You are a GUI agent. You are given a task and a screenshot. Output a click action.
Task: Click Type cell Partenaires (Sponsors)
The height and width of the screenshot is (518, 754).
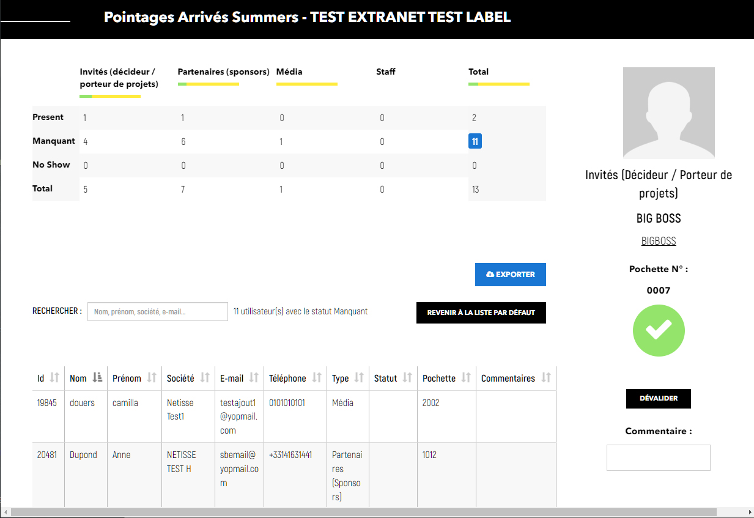coord(347,476)
